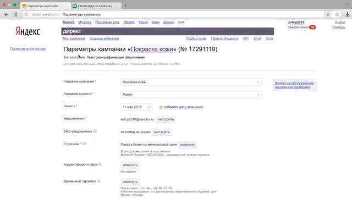Click email text avtop2016@yandex.ru
Image resolution: width=352 pixels, height=198 pixels.
click(x=137, y=119)
